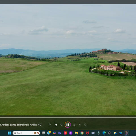Launch Microsoft Teams from taskbar
This screenshot has height=136, width=136.
point(60,133)
